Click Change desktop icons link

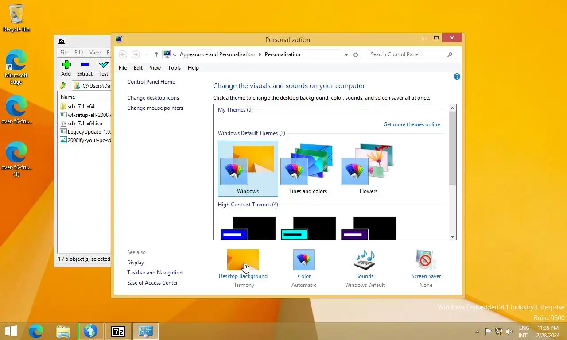[x=153, y=98]
